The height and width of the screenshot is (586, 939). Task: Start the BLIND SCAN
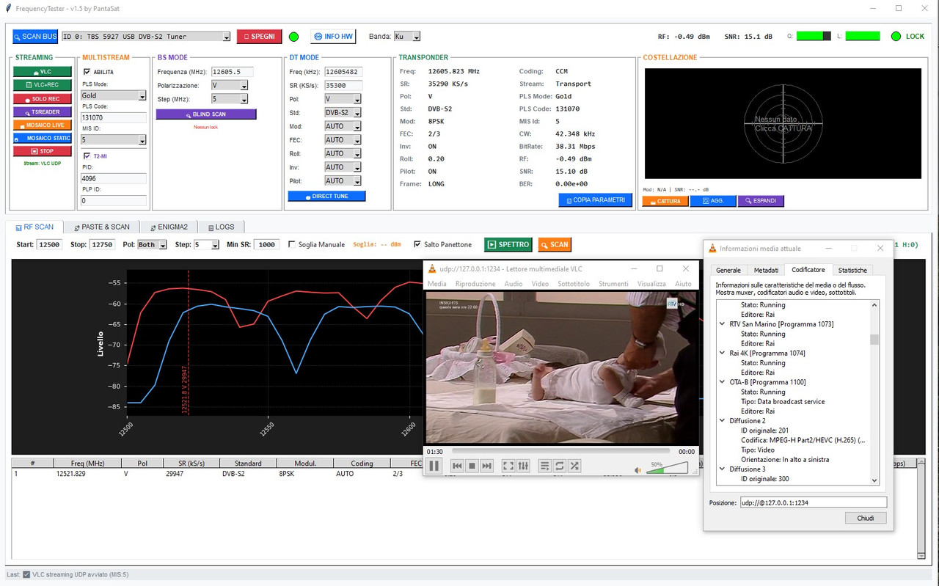[x=206, y=114]
